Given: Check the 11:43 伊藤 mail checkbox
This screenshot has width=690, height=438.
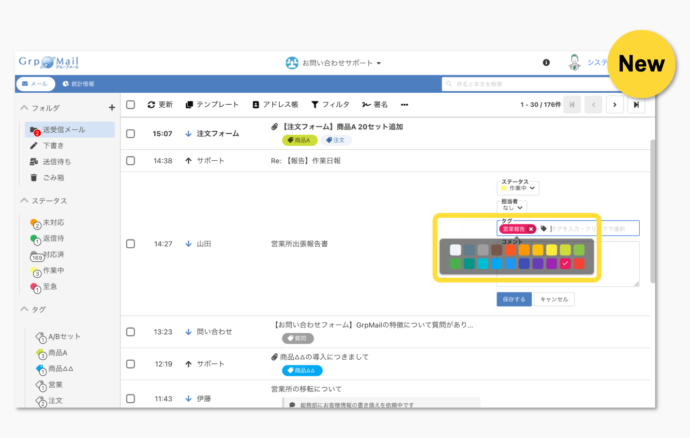Looking at the screenshot, I should pyautogui.click(x=131, y=399).
